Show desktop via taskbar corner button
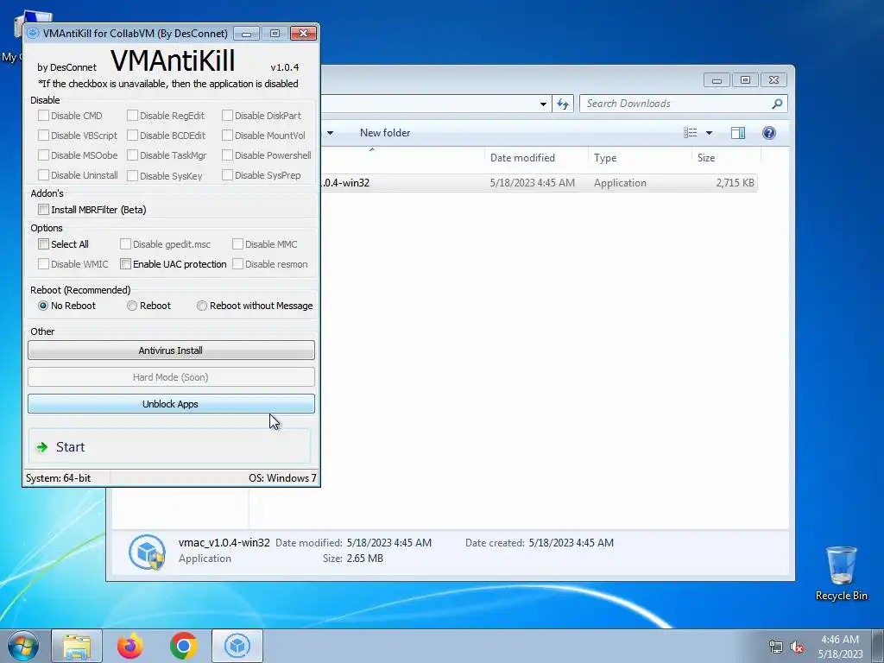 tap(878, 646)
